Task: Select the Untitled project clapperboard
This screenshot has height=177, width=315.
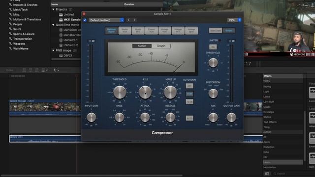Action: click(x=61, y=14)
